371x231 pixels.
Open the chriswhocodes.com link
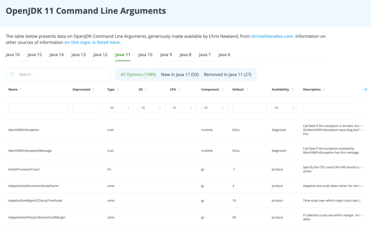coord(272,37)
